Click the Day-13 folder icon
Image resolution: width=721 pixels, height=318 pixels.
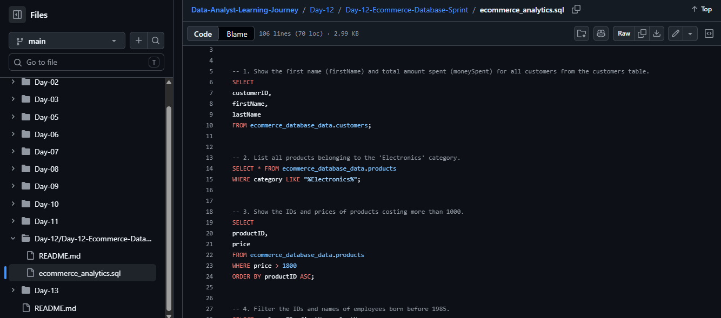[x=26, y=290]
